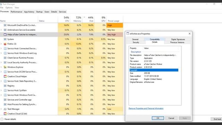
Task: Sort processes by Power usage column
Action: pos(115,19)
